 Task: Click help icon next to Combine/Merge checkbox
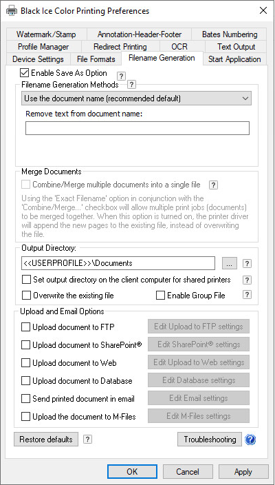(x=213, y=185)
